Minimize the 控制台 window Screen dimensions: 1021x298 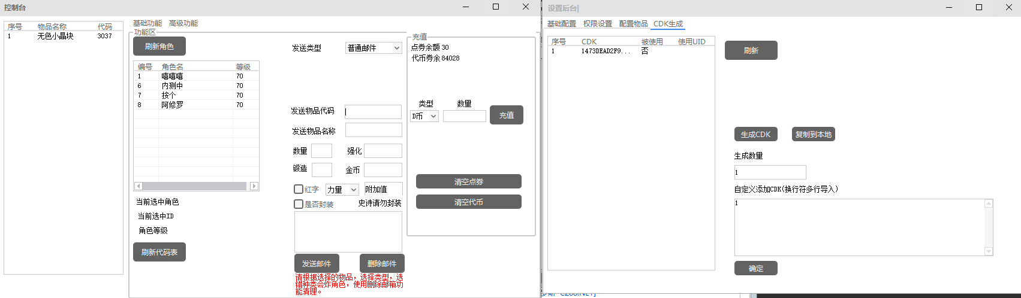[x=467, y=7]
